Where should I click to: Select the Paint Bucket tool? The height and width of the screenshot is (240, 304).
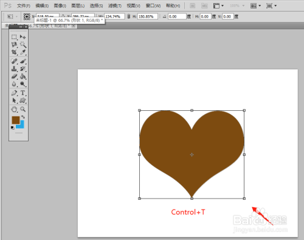click(x=23, y=77)
